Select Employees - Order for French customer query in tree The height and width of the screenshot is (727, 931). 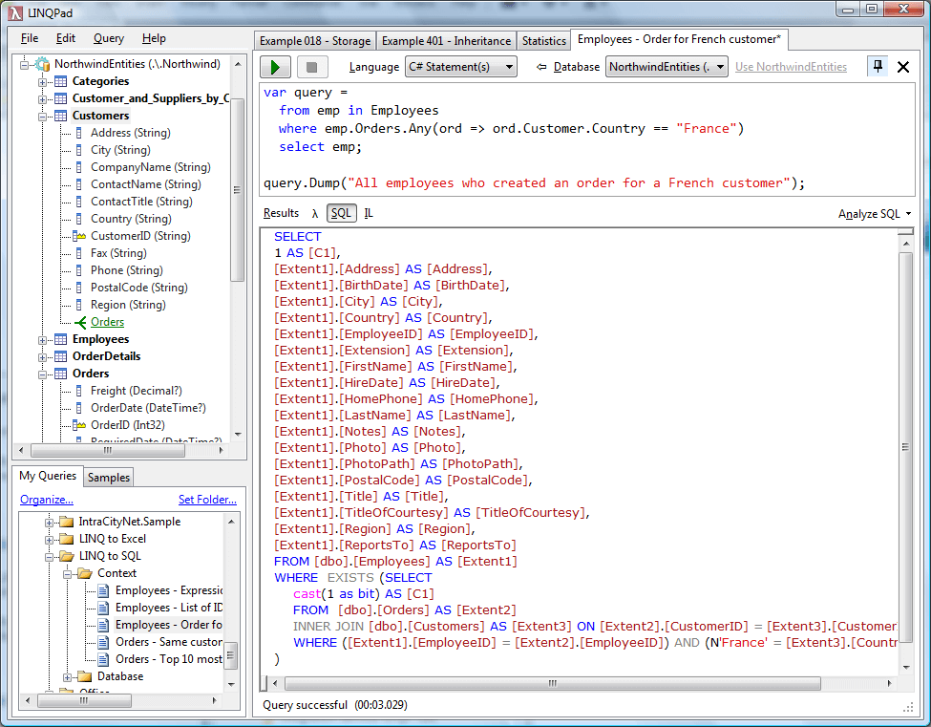[x=169, y=625]
